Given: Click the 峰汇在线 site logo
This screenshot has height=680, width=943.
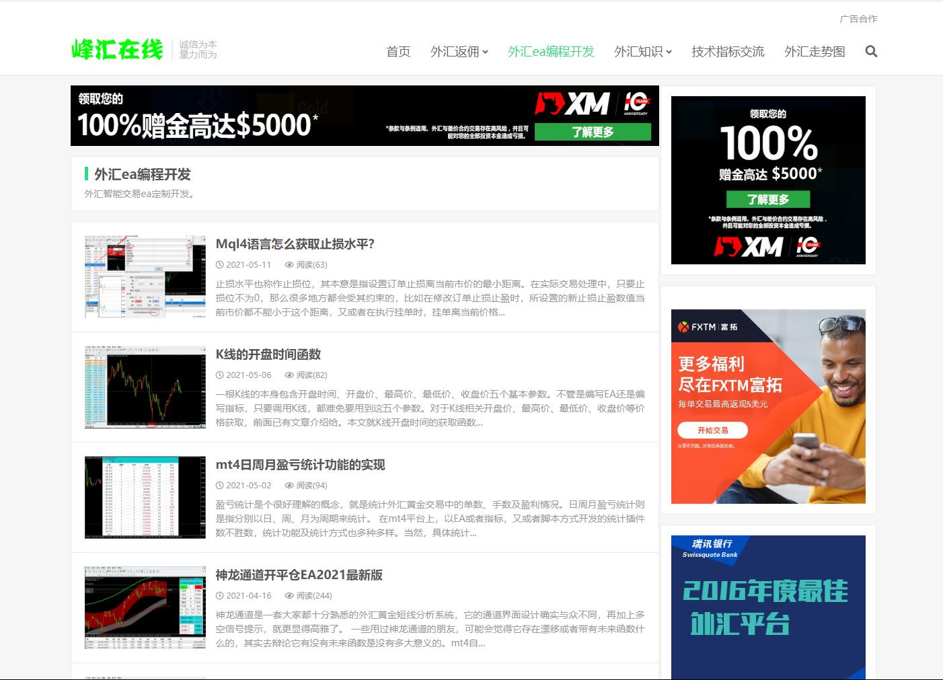Looking at the screenshot, I should coord(117,50).
